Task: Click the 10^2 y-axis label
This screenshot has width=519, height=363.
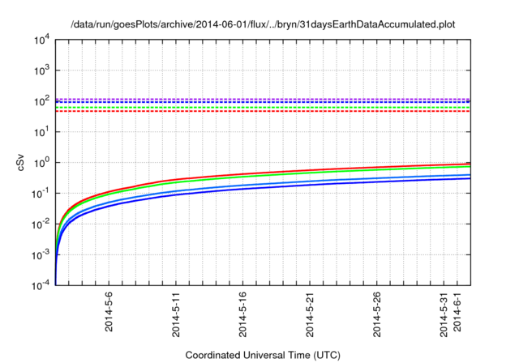Action: [x=41, y=100]
